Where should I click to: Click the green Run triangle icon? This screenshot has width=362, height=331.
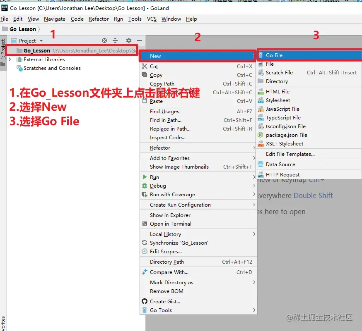145,177
